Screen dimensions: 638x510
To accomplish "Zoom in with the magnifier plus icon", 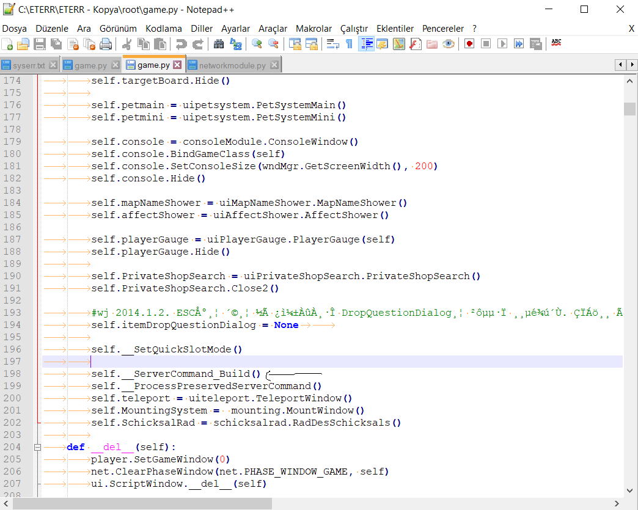I will click(x=257, y=44).
